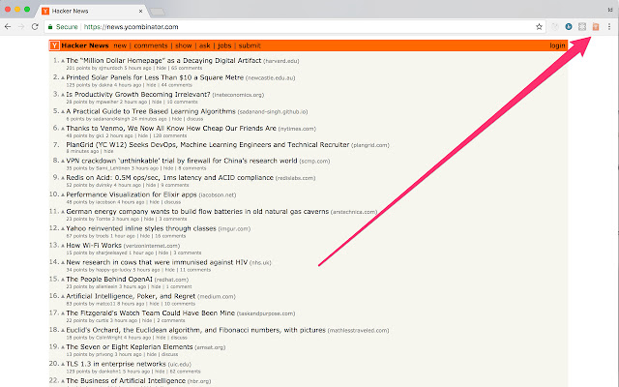619x387 pixels.
Task: Click the medium.com domain link
Action: pos(217,297)
